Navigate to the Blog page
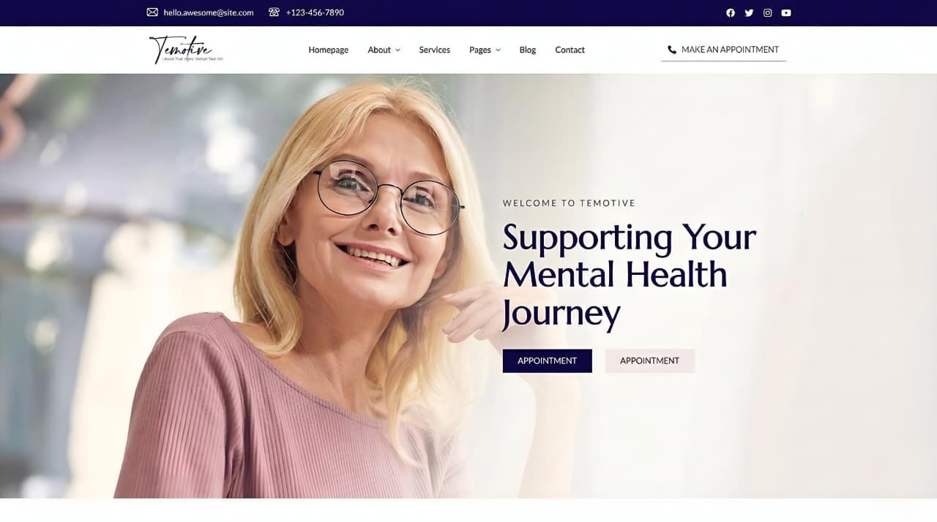The image size is (937, 522). (x=528, y=50)
